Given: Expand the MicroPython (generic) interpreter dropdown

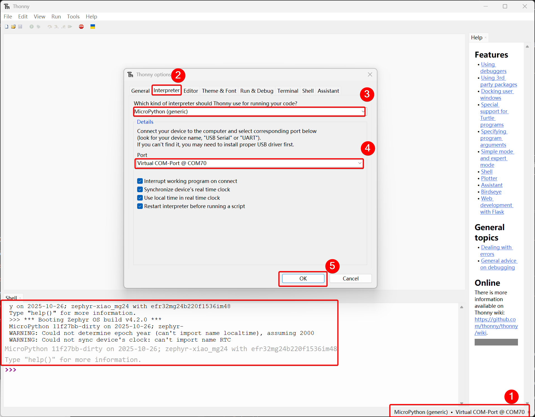Looking at the screenshot, I should [363, 111].
